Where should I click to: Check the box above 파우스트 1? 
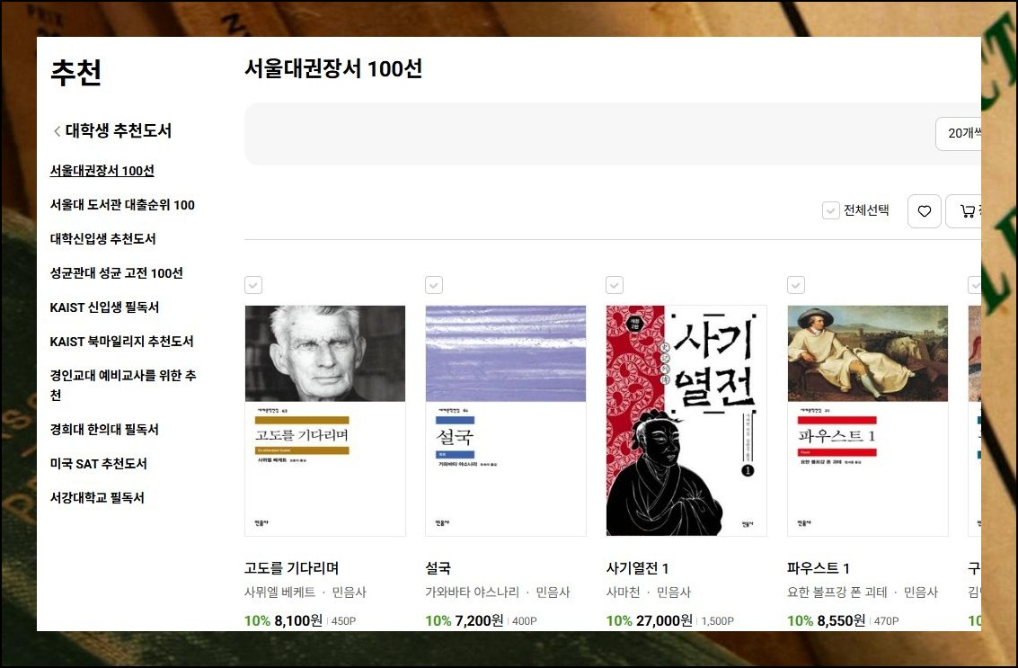pyautogui.click(x=795, y=285)
